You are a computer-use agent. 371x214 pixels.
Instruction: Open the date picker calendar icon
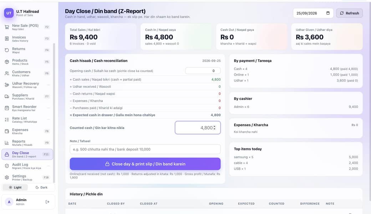[328, 13]
